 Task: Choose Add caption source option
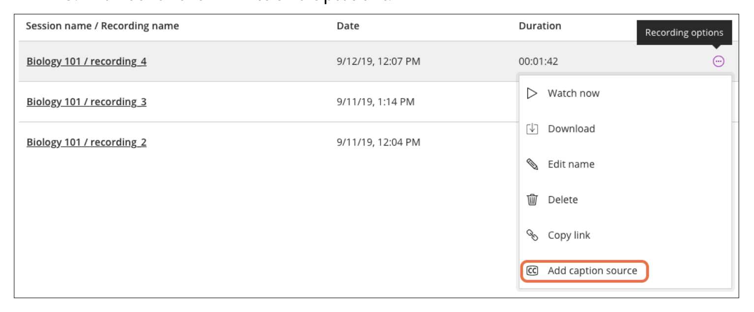click(x=592, y=271)
